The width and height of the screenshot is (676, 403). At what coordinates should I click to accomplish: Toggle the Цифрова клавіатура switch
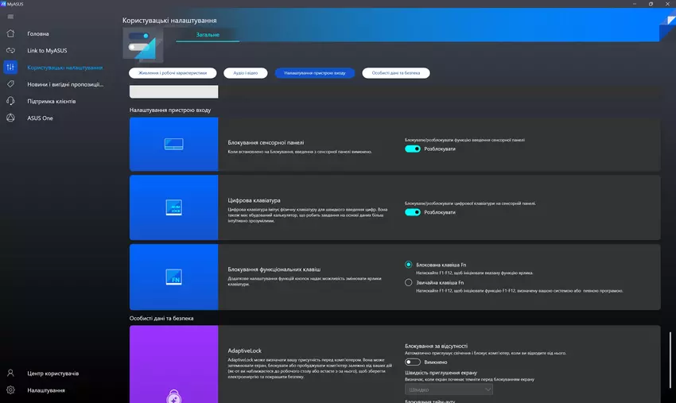pyautogui.click(x=413, y=212)
